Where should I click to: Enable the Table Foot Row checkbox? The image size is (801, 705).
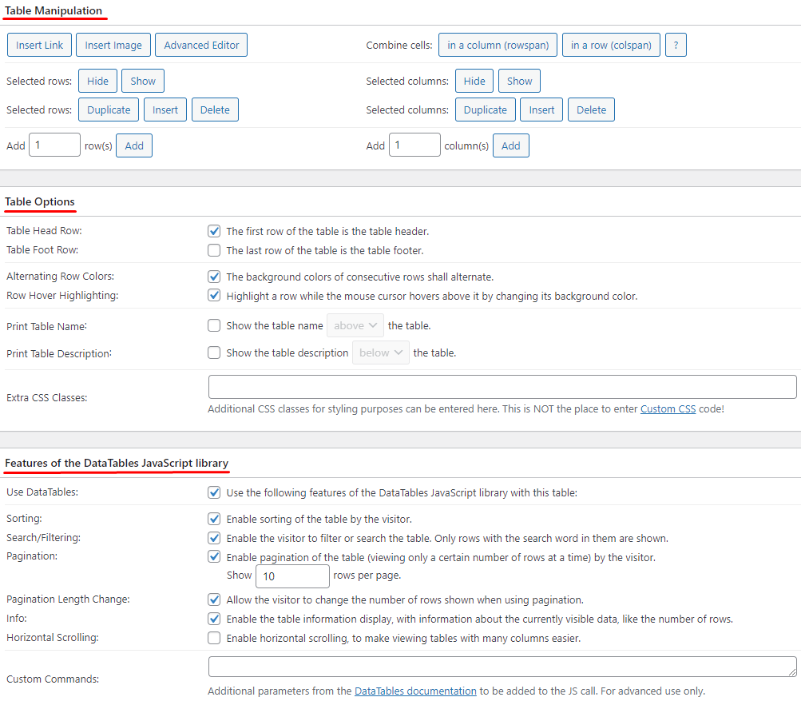(214, 250)
